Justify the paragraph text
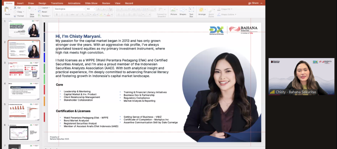337x149 pixels. coord(134,15)
